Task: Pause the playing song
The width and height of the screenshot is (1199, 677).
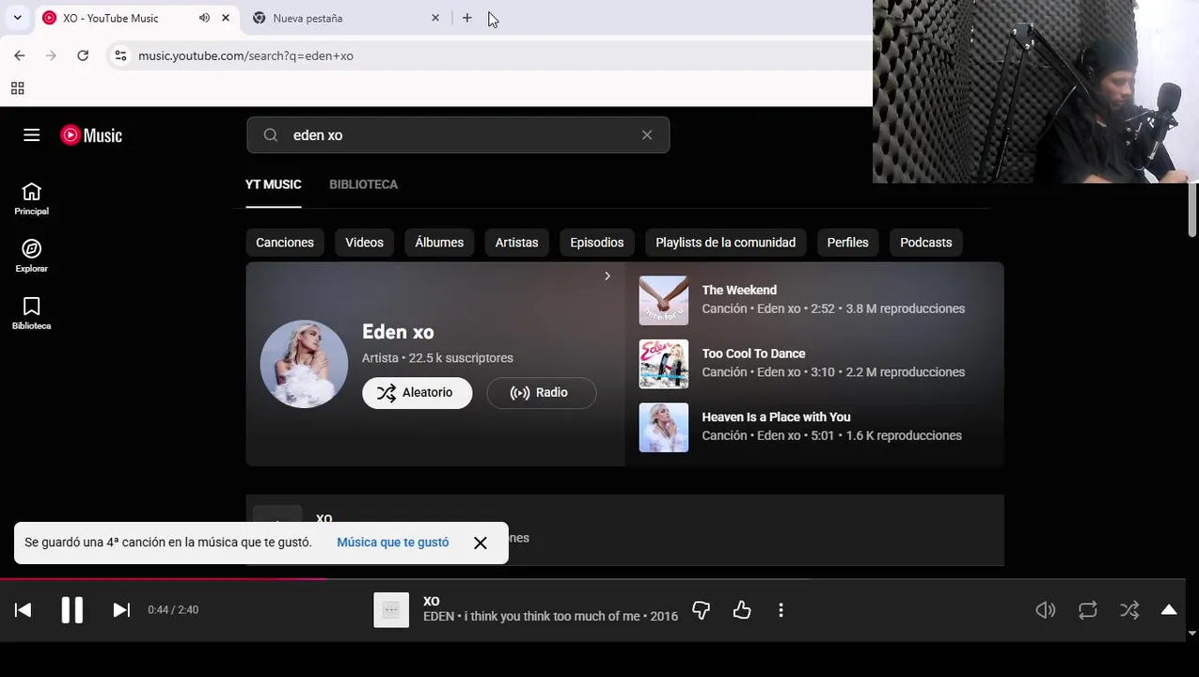Action: pos(72,610)
